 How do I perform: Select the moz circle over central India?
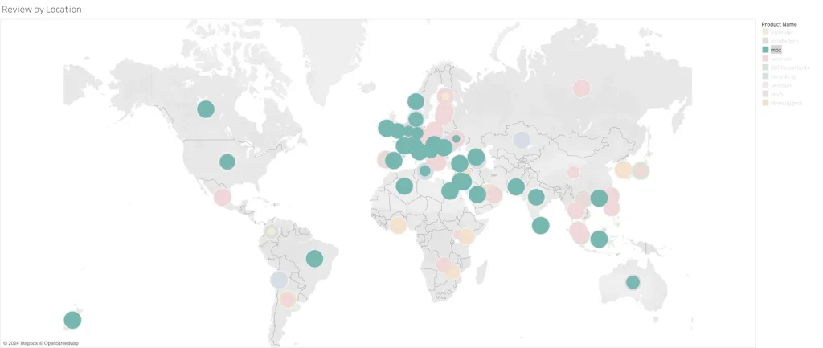[536, 198]
